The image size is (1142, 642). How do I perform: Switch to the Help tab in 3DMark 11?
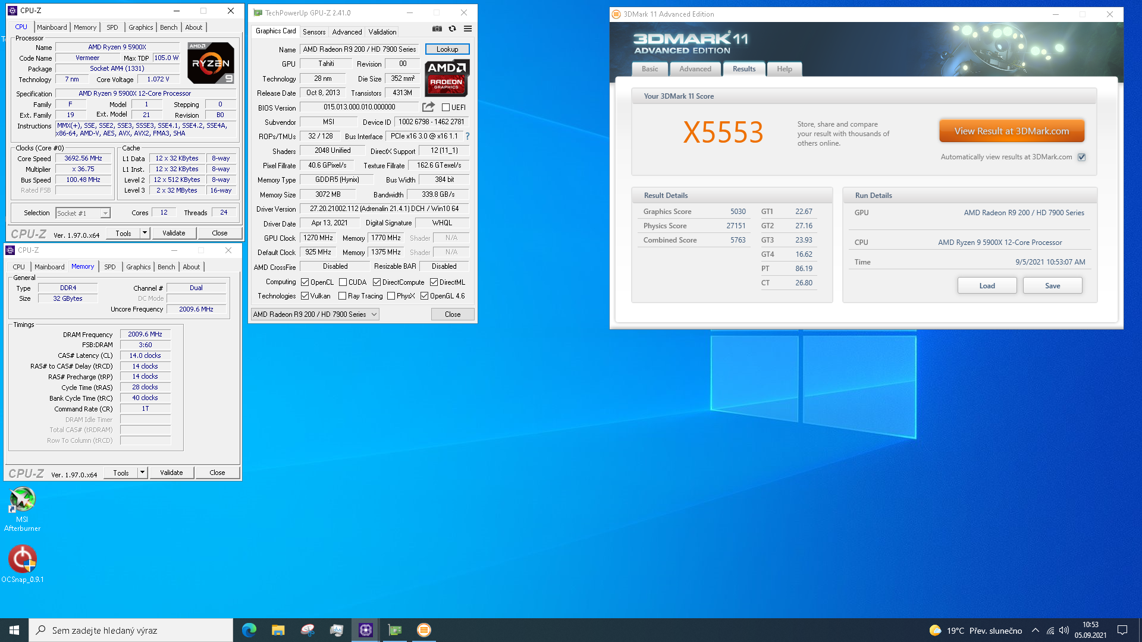click(784, 69)
